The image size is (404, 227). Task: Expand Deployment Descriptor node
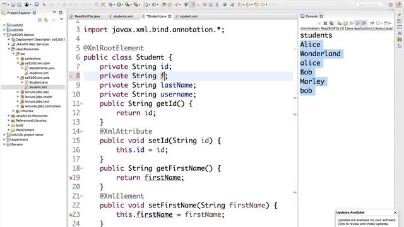9,39
